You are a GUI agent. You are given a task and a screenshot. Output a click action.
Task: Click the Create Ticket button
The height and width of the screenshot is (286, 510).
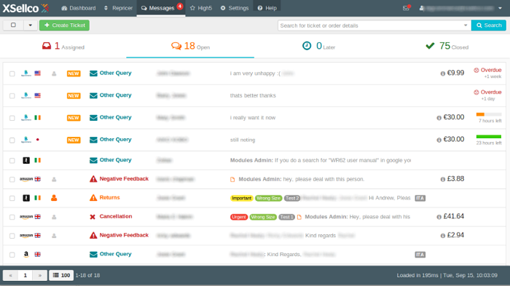tap(64, 25)
